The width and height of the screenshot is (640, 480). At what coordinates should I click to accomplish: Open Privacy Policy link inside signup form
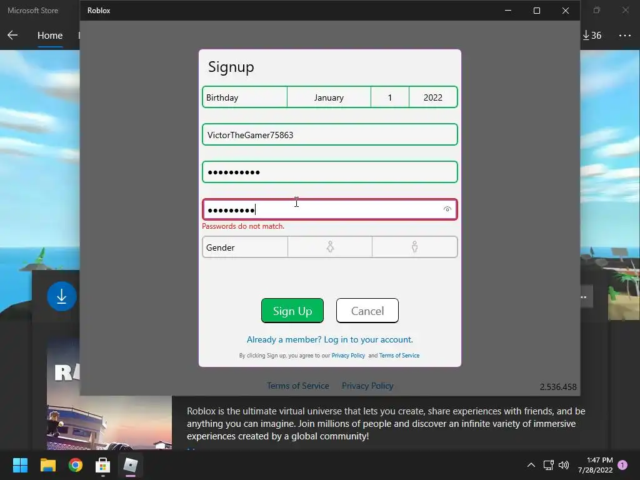pos(348,356)
